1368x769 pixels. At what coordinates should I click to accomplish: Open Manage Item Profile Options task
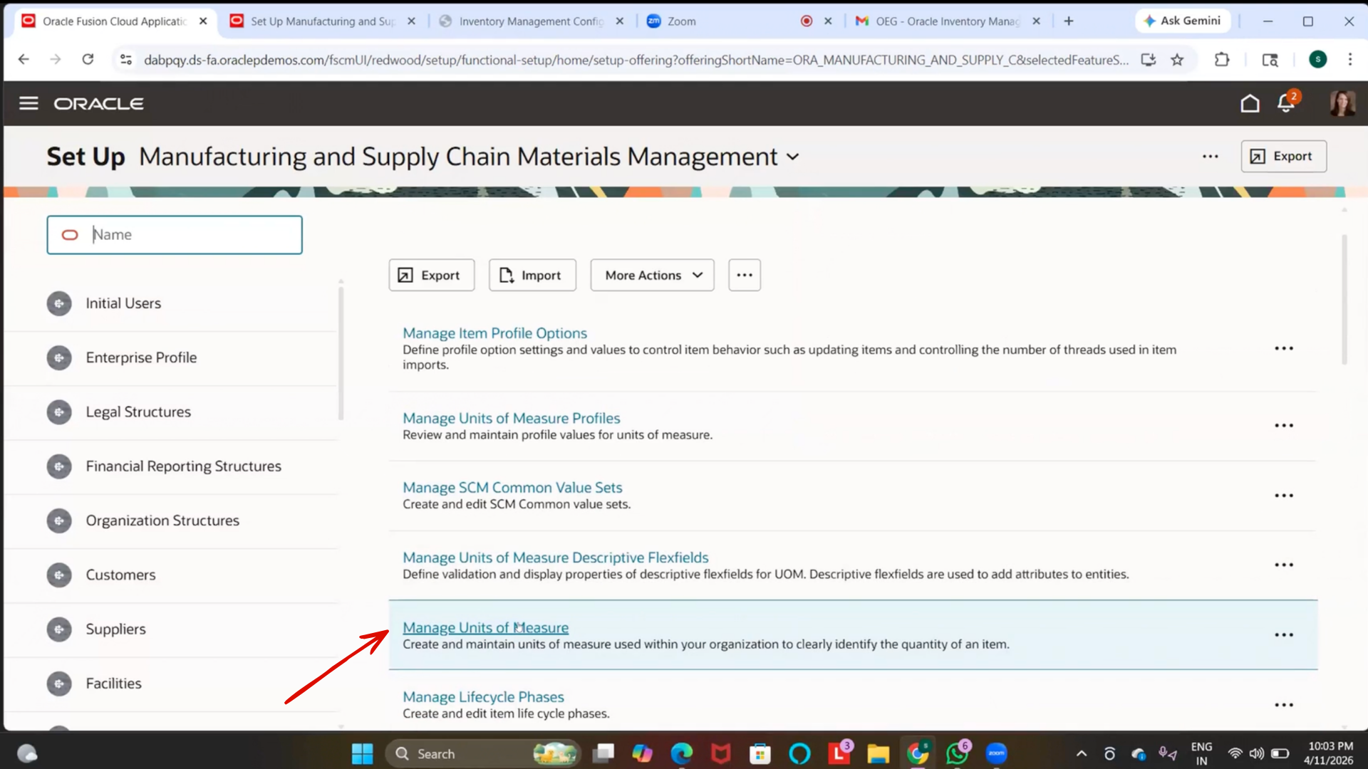494,333
